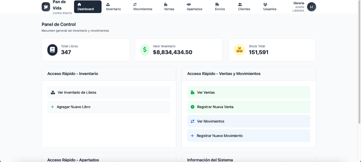The image size is (361, 162).
Task: Open the Clientes menu item
Action: point(244,7)
